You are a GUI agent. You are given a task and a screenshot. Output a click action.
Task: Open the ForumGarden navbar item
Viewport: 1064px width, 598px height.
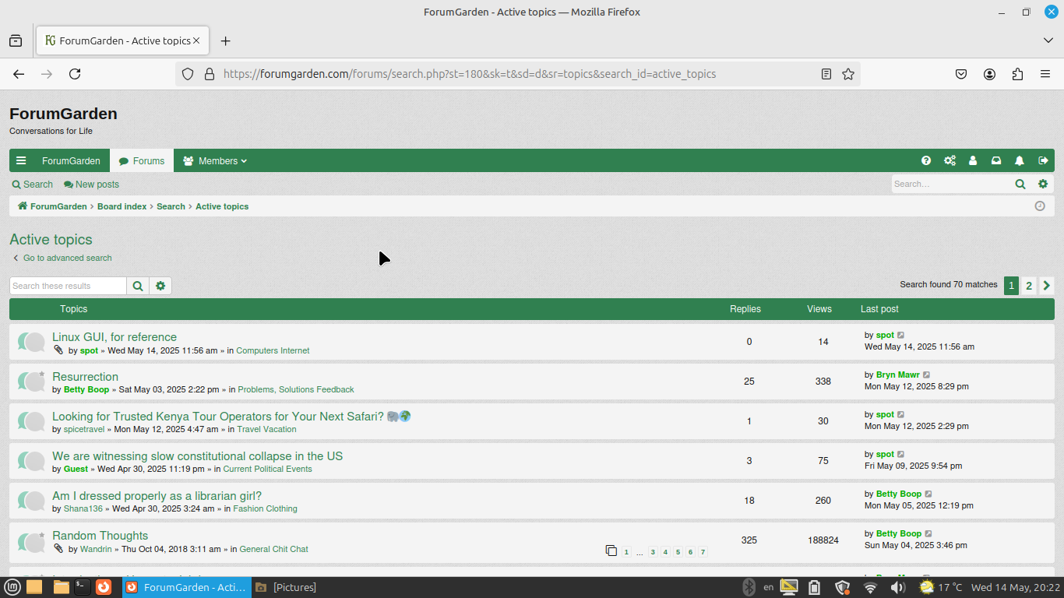pos(71,160)
